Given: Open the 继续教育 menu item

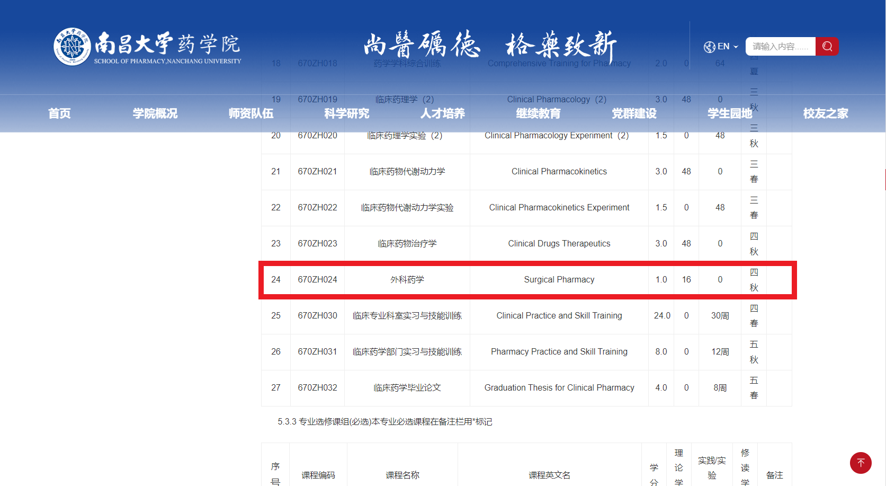Looking at the screenshot, I should (x=538, y=113).
